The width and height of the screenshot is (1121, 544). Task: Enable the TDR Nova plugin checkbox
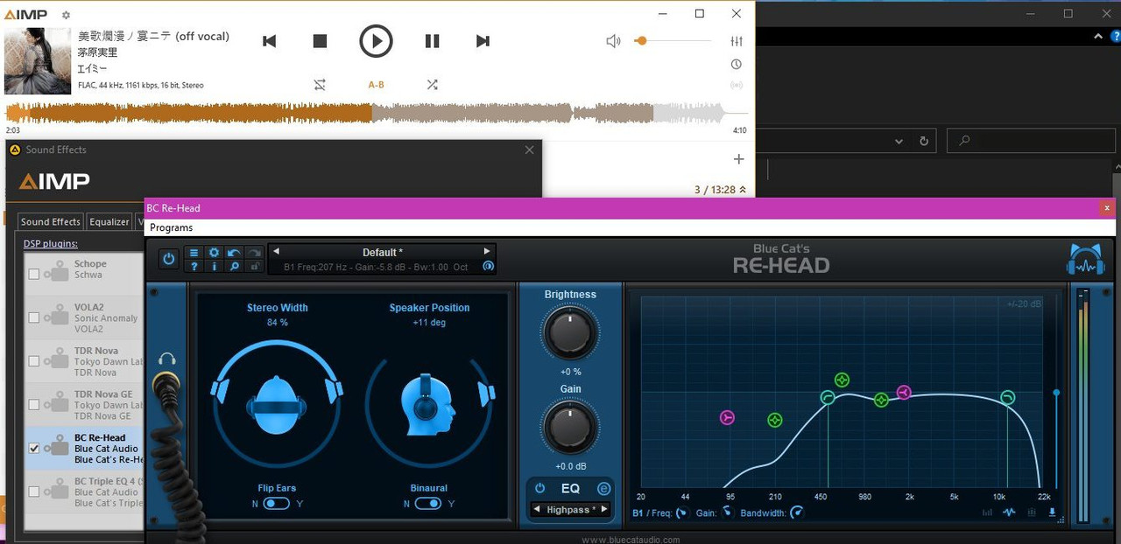34,361
